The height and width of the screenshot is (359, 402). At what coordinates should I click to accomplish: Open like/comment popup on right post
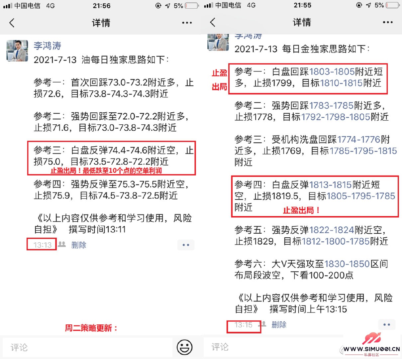pos(387,324)
